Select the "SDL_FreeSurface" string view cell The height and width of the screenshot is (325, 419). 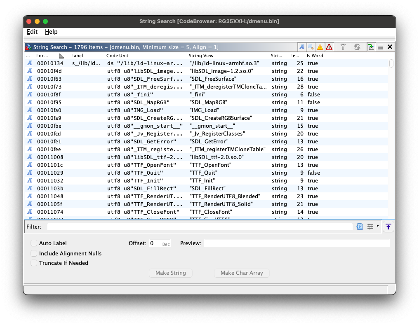coord(213,79)
